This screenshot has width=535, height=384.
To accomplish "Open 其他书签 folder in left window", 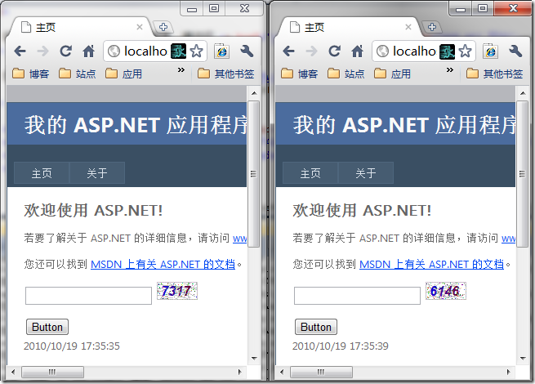I will pyautogui.click(x=226, y=74).
